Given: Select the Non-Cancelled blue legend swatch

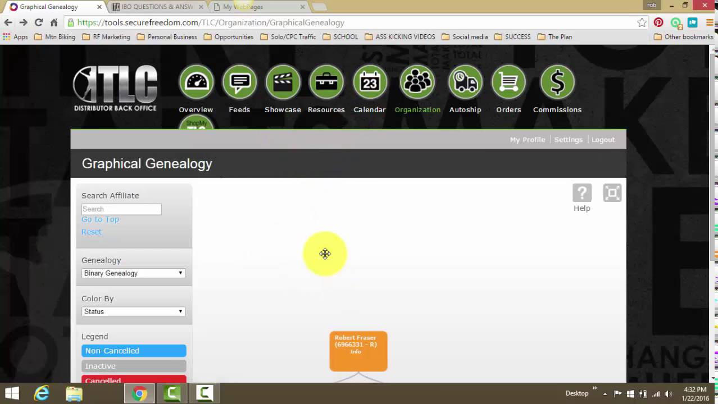Looking at the screenshot, I should coord(134,351).
